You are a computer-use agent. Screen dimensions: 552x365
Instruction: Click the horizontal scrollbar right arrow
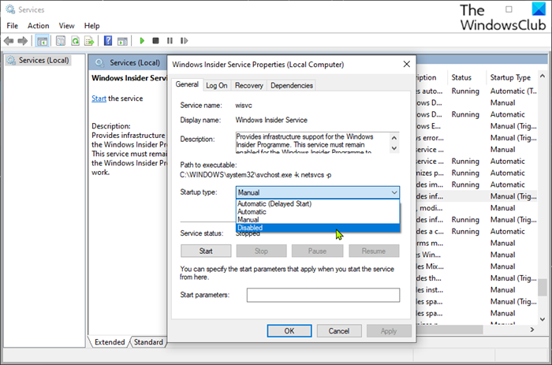[532, 330]
